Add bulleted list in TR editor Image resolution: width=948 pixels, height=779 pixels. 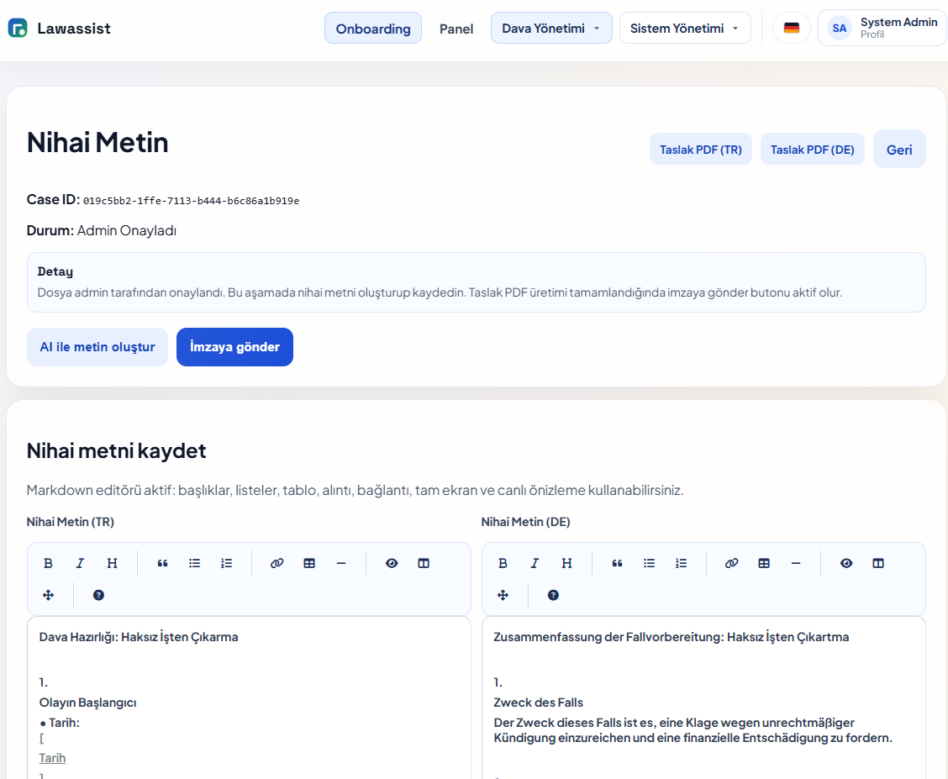[x=195, y=563]
